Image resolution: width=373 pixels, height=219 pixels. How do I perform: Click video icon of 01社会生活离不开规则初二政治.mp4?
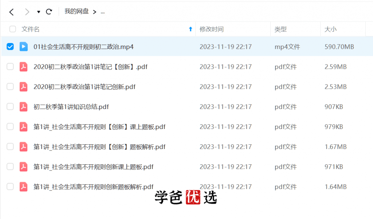pyautogui.click(x=23, y=46)
